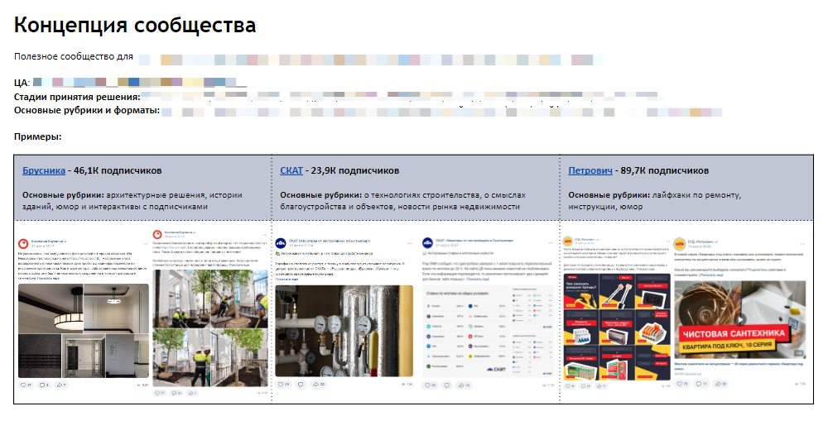
Task: Click Петрович avatar on Чистовая сантехника post
Action: pos(680,244)
